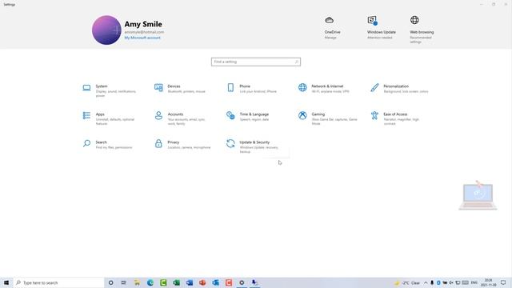The height and width of the screenshot is (288, 512).
Task: Open the Privacy settings category
Action: 182,145
